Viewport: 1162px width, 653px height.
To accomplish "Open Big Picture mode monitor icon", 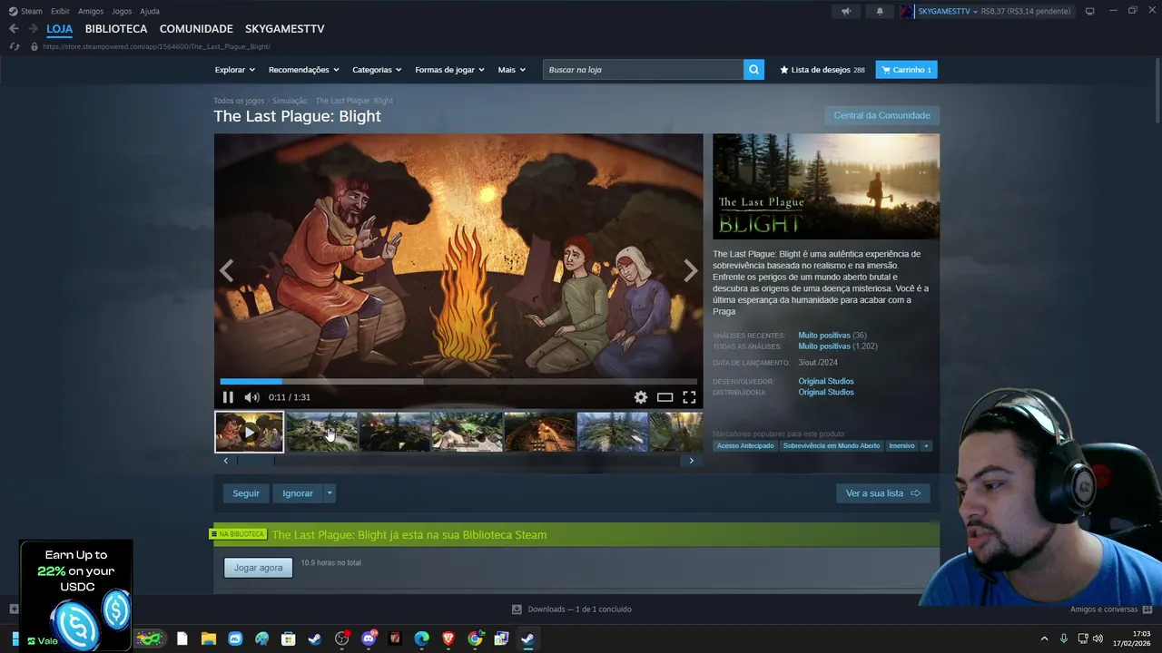I will tap(1090, 11).
